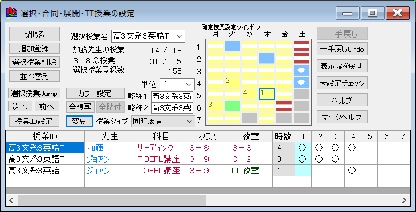Toggle circle in column 4 of LL教室 row
Viewport: 416px width, 212px height.
(352, 171)
